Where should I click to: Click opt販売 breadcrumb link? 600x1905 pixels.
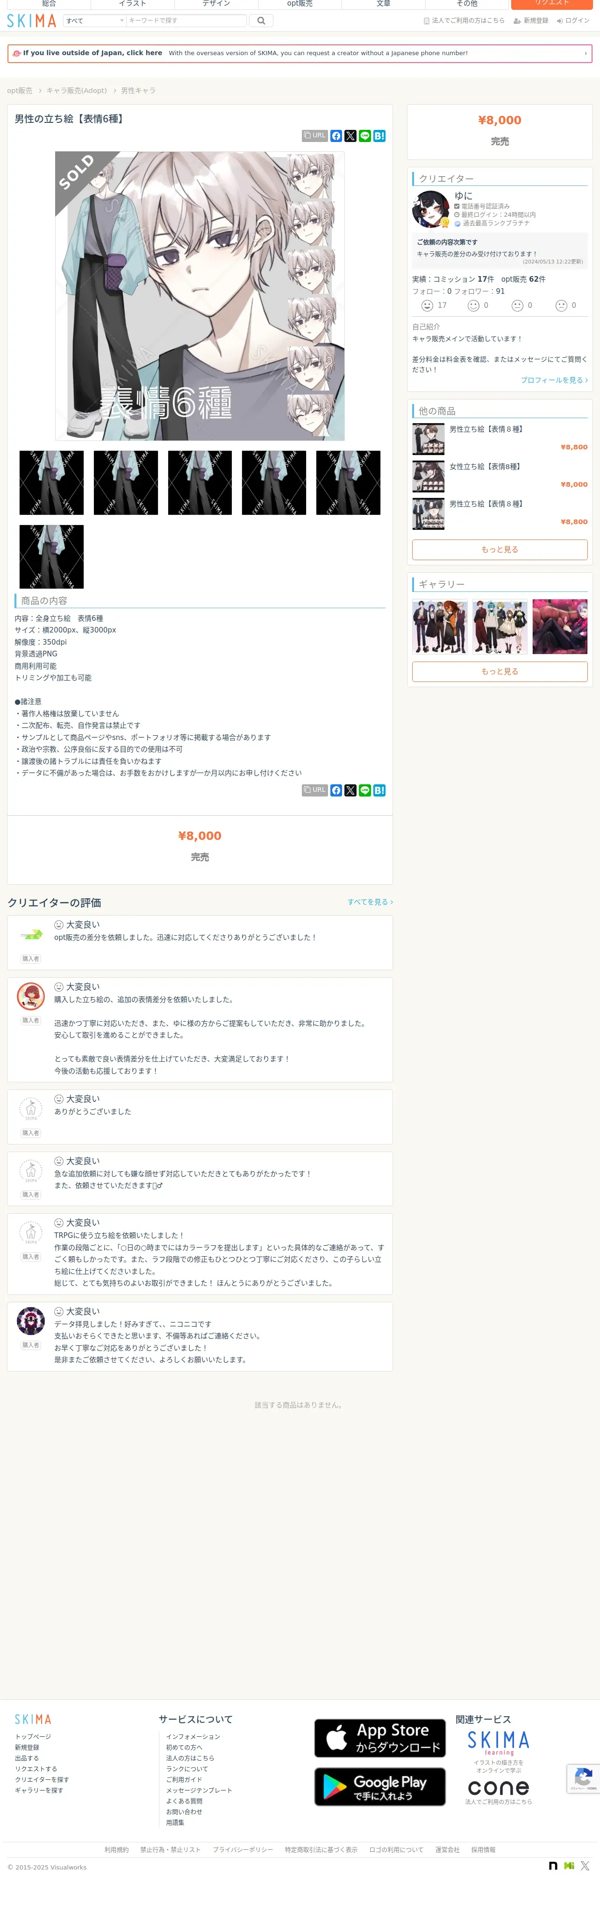coord(20,91)
